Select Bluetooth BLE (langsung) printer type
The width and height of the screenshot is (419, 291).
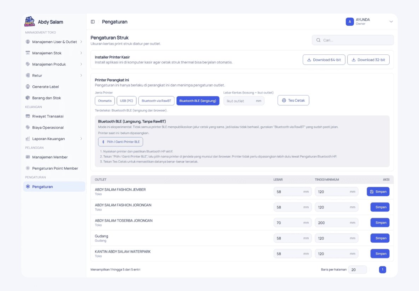pyautogui.click(x=198, y=101)
